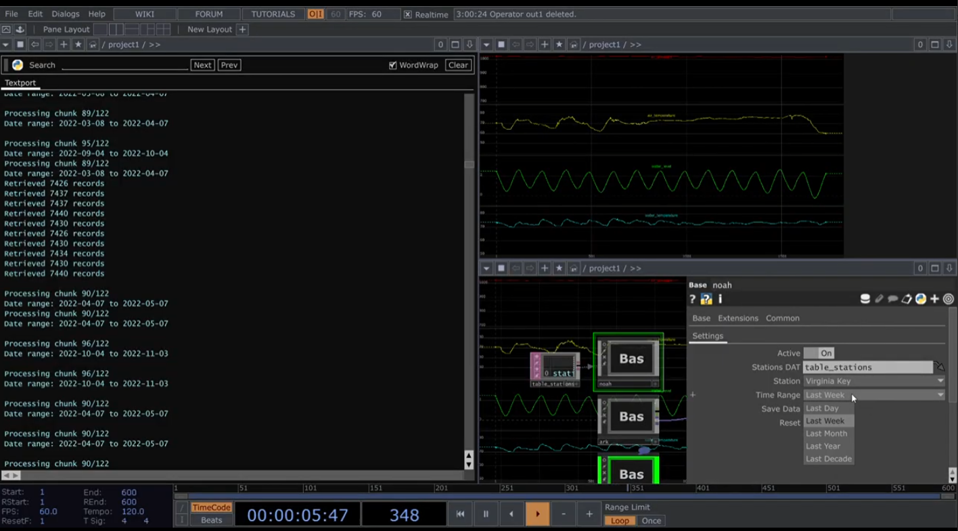Click the pencil edit icon in parameter panel

[879, 299]
